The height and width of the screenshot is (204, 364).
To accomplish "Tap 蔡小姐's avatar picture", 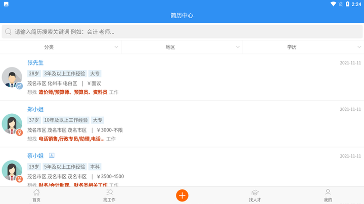I will 12,170.
